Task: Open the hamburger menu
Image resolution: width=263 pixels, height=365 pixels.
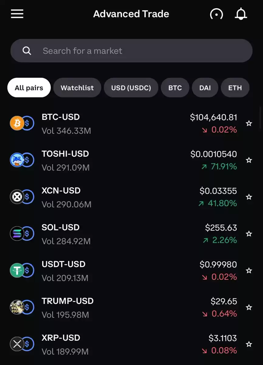Action: tap(17, 14)
